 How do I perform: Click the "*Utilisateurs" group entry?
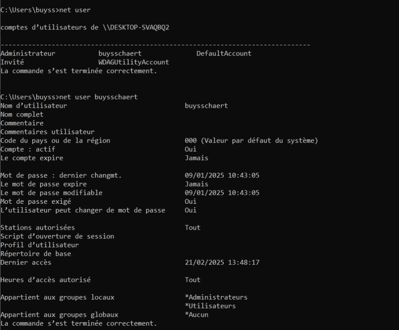210,306
